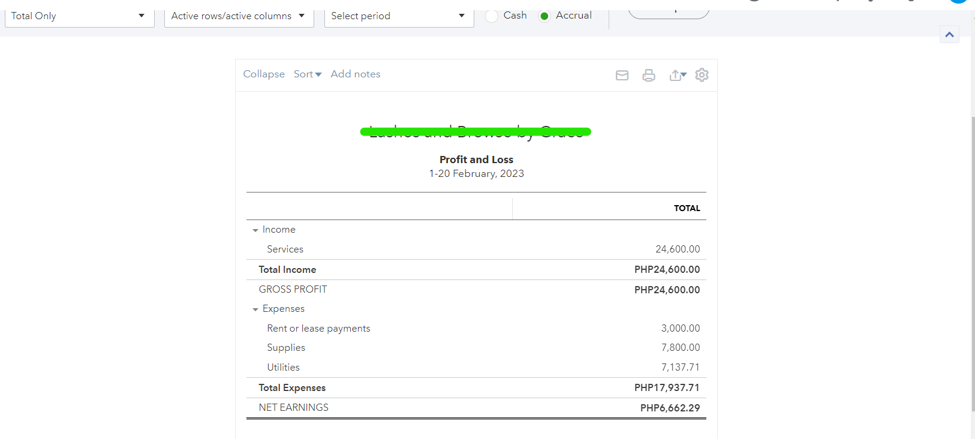
Task: Open the Services amount 24,600.00
Action: [x=677, y=249]
